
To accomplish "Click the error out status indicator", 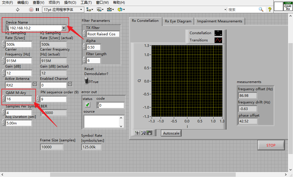I will point(87,105).
